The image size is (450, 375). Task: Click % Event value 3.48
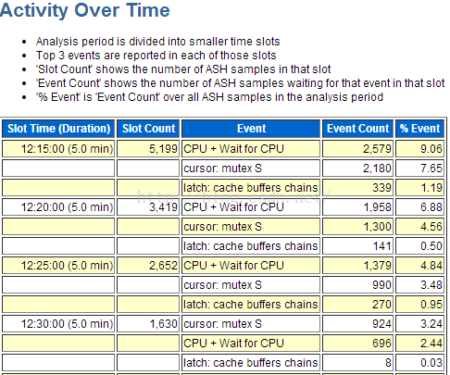431,285
